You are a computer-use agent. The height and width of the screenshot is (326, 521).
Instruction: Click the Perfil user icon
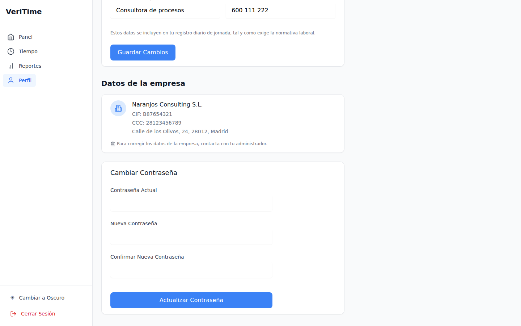coord(11,80)
